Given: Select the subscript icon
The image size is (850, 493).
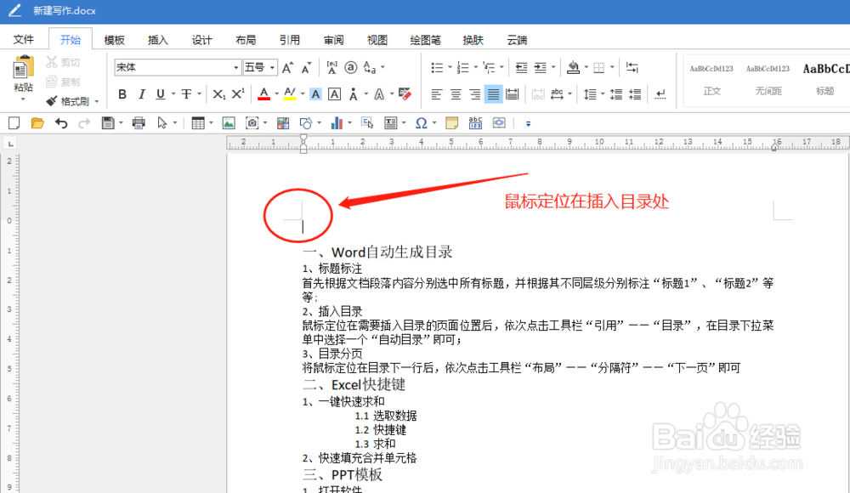Looking at the screenshot, I should point(218,93).
